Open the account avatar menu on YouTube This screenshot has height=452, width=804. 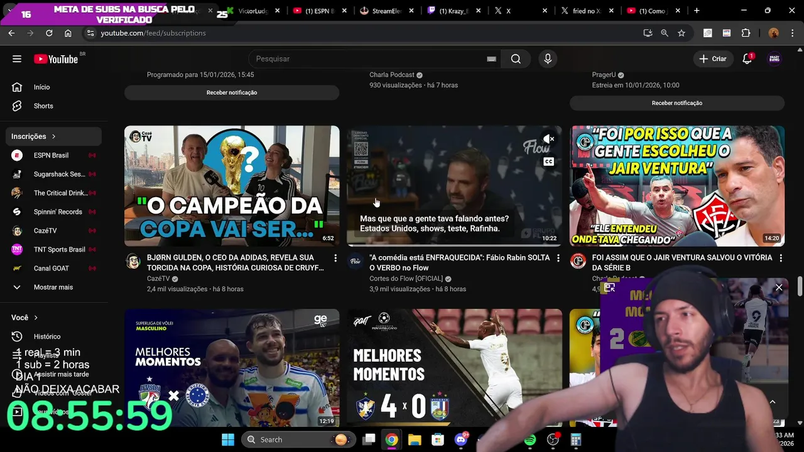pyautogui.click(x=774, y=59)
